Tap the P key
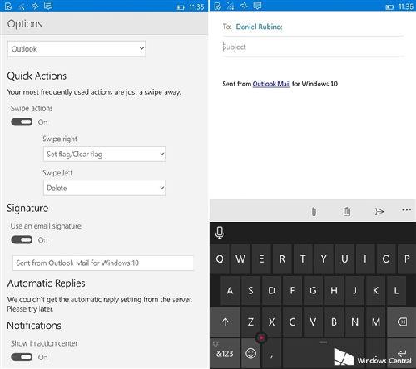 tap(407, 259)
